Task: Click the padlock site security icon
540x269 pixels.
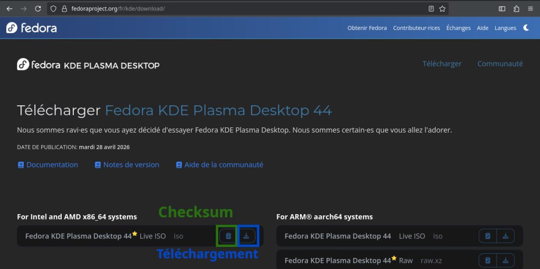Action: [64, 9]
